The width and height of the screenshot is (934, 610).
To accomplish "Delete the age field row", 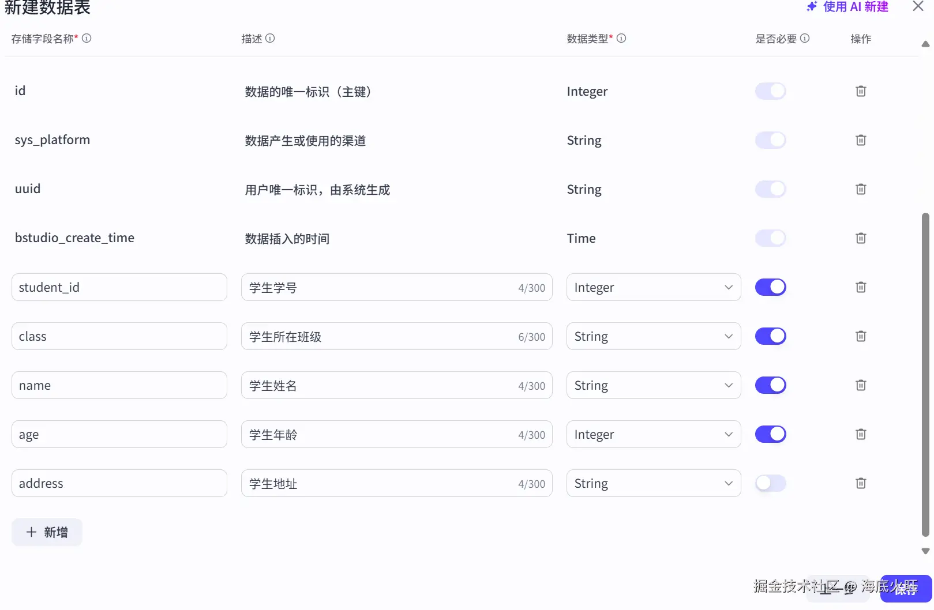I will pyautogui.click(x=861, y=434).
